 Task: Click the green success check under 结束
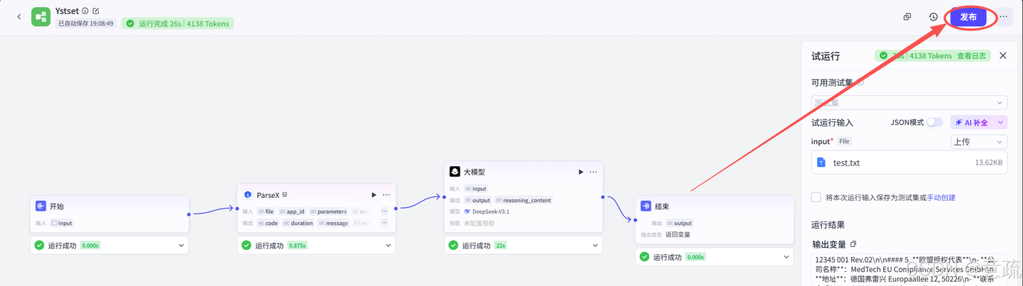pyautogui.click(x=644, y=257)
